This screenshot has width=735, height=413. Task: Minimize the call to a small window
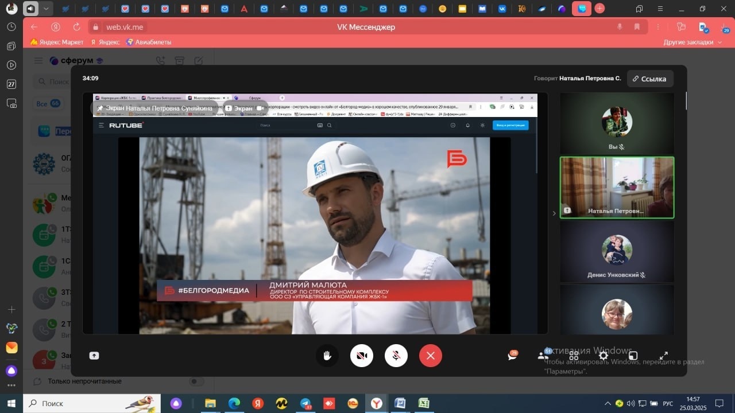pyautogui.click(x=633, y=356)
